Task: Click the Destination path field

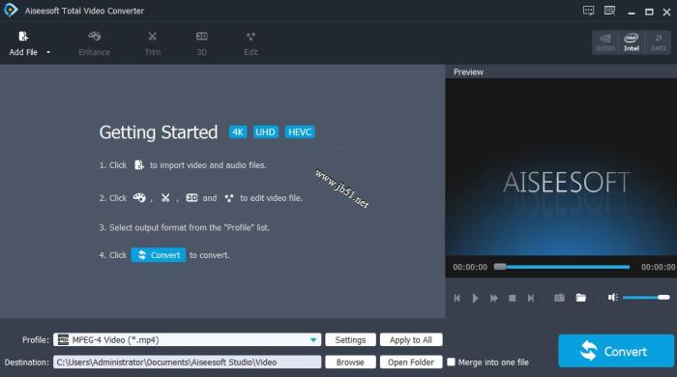Action: (187, 362)
